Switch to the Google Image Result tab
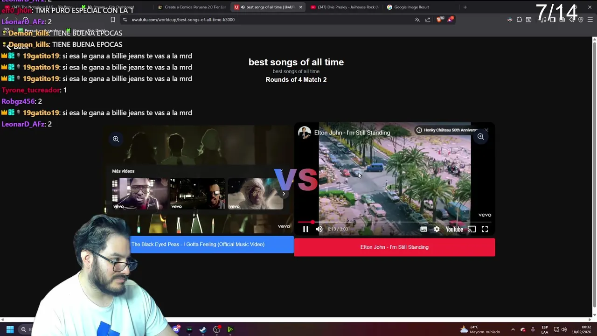597x336 pixels. (410, 7)
